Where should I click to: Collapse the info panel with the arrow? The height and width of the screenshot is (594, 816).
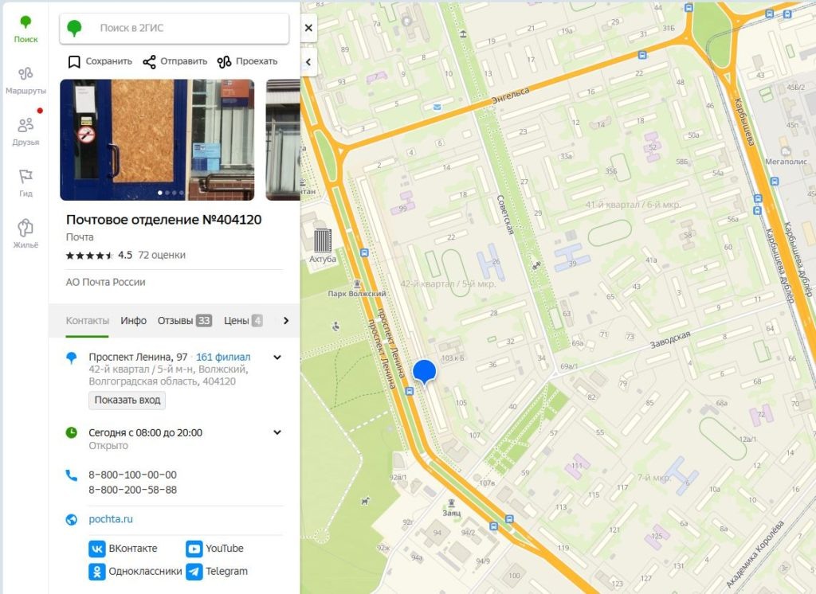308,61
